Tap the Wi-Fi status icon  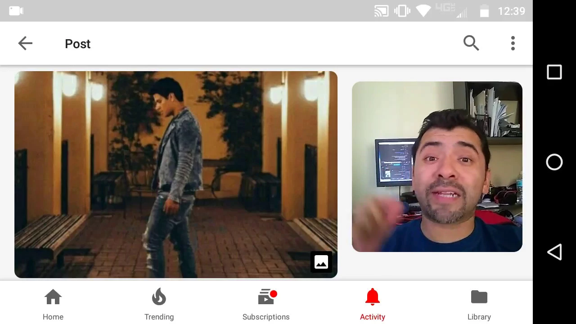[x=423, y=11]
